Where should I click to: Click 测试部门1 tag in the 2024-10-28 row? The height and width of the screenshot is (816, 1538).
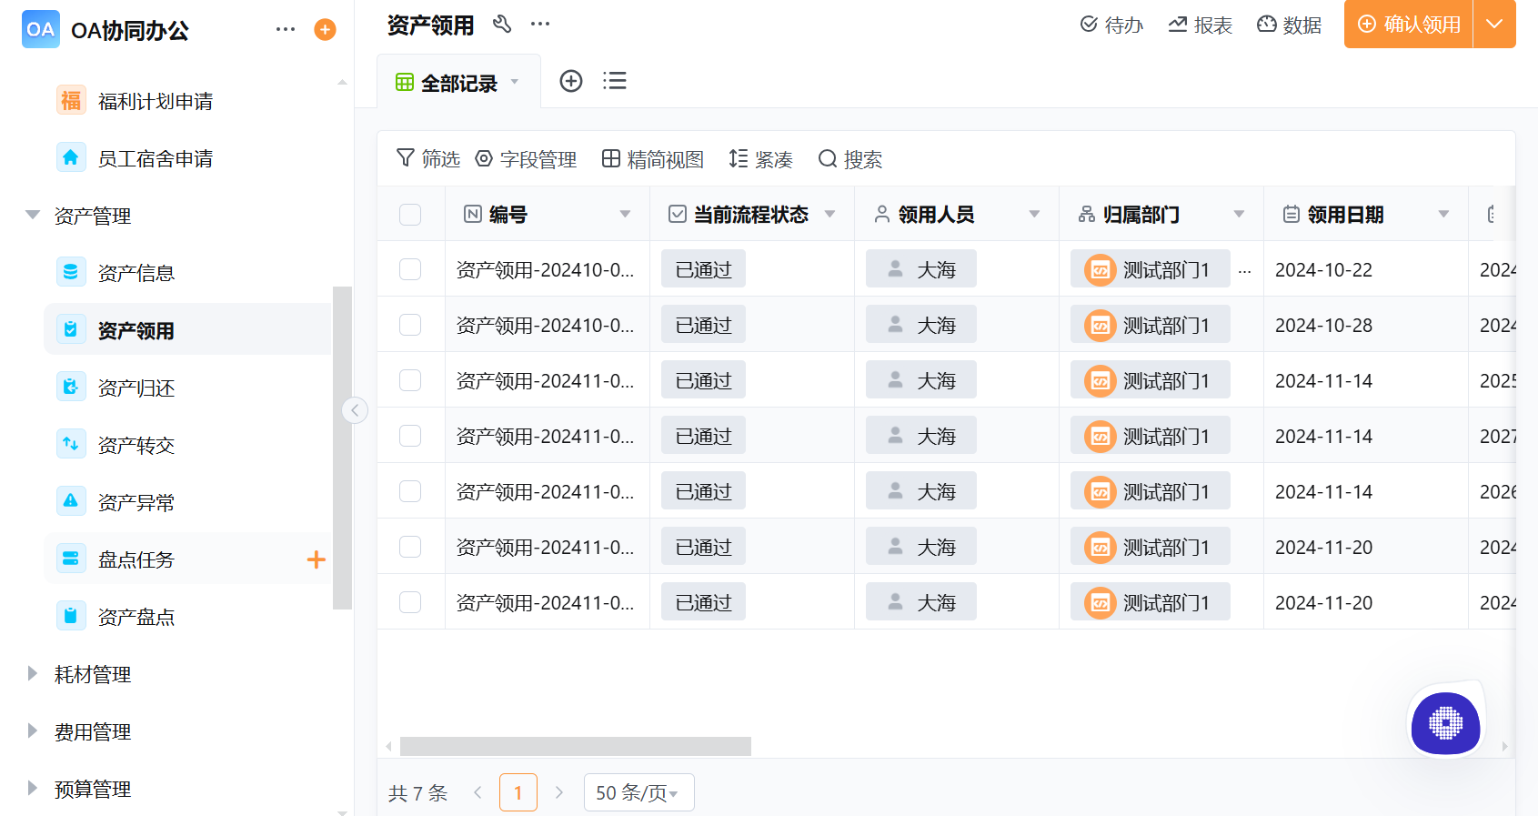coord(1150,325)
